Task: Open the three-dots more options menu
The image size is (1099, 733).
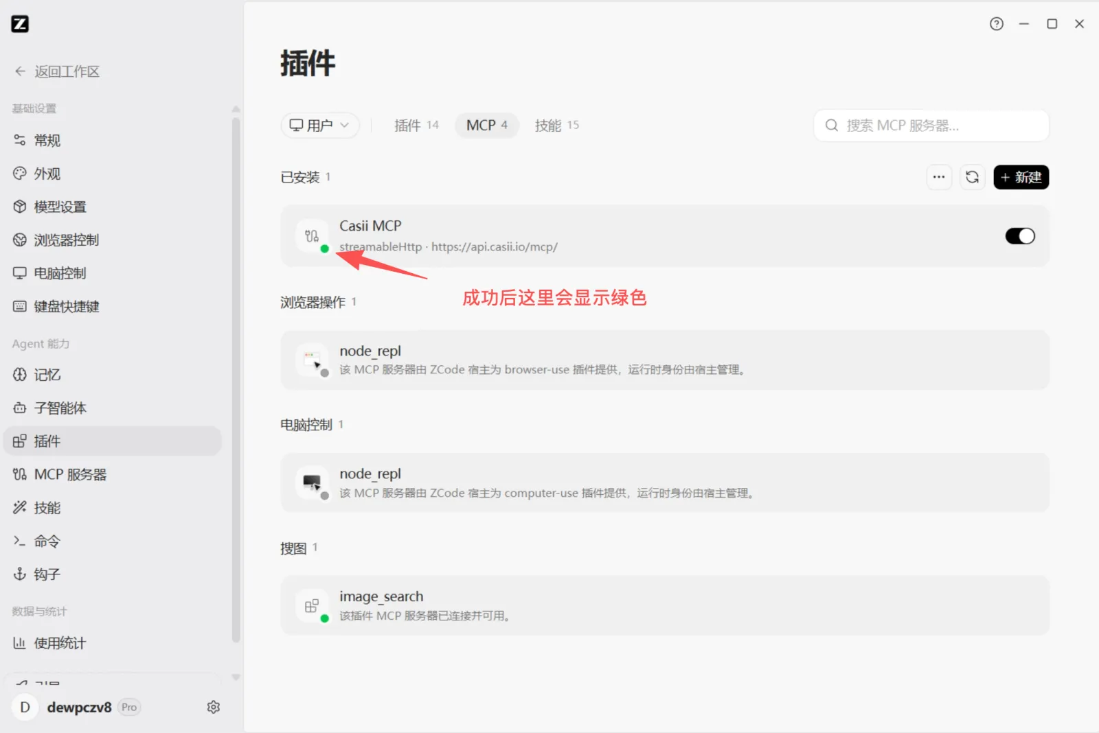Action: tap(939, 177)
